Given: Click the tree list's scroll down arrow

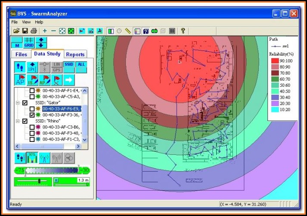Looking at the screenshot, I should pos(85,140).
